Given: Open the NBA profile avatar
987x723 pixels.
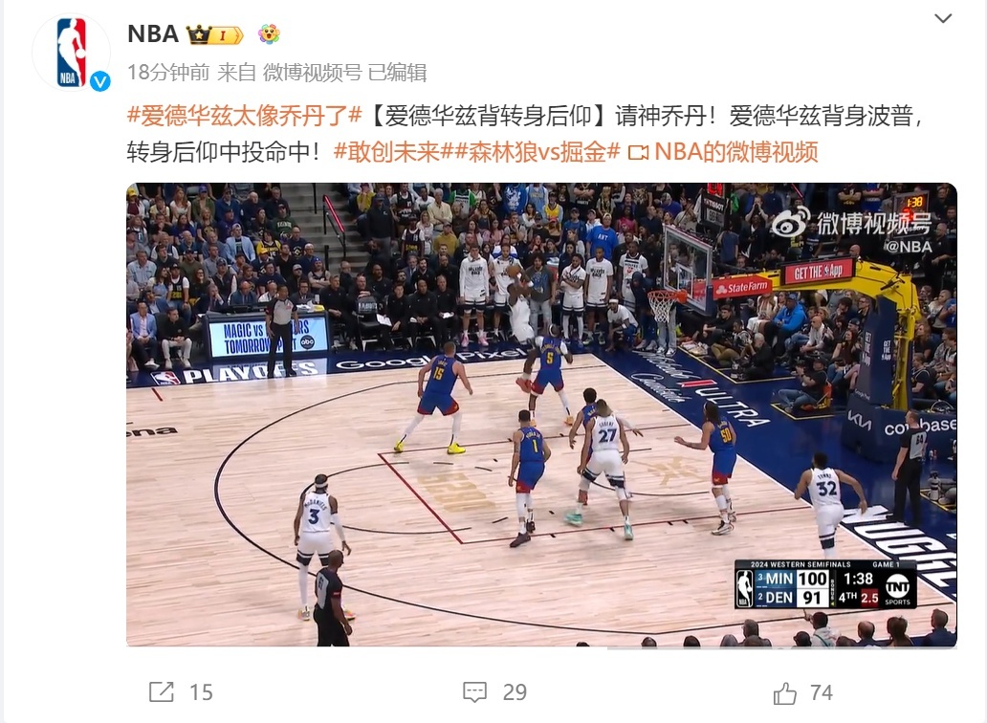Looking at the screenshot, I should [71, 53].
